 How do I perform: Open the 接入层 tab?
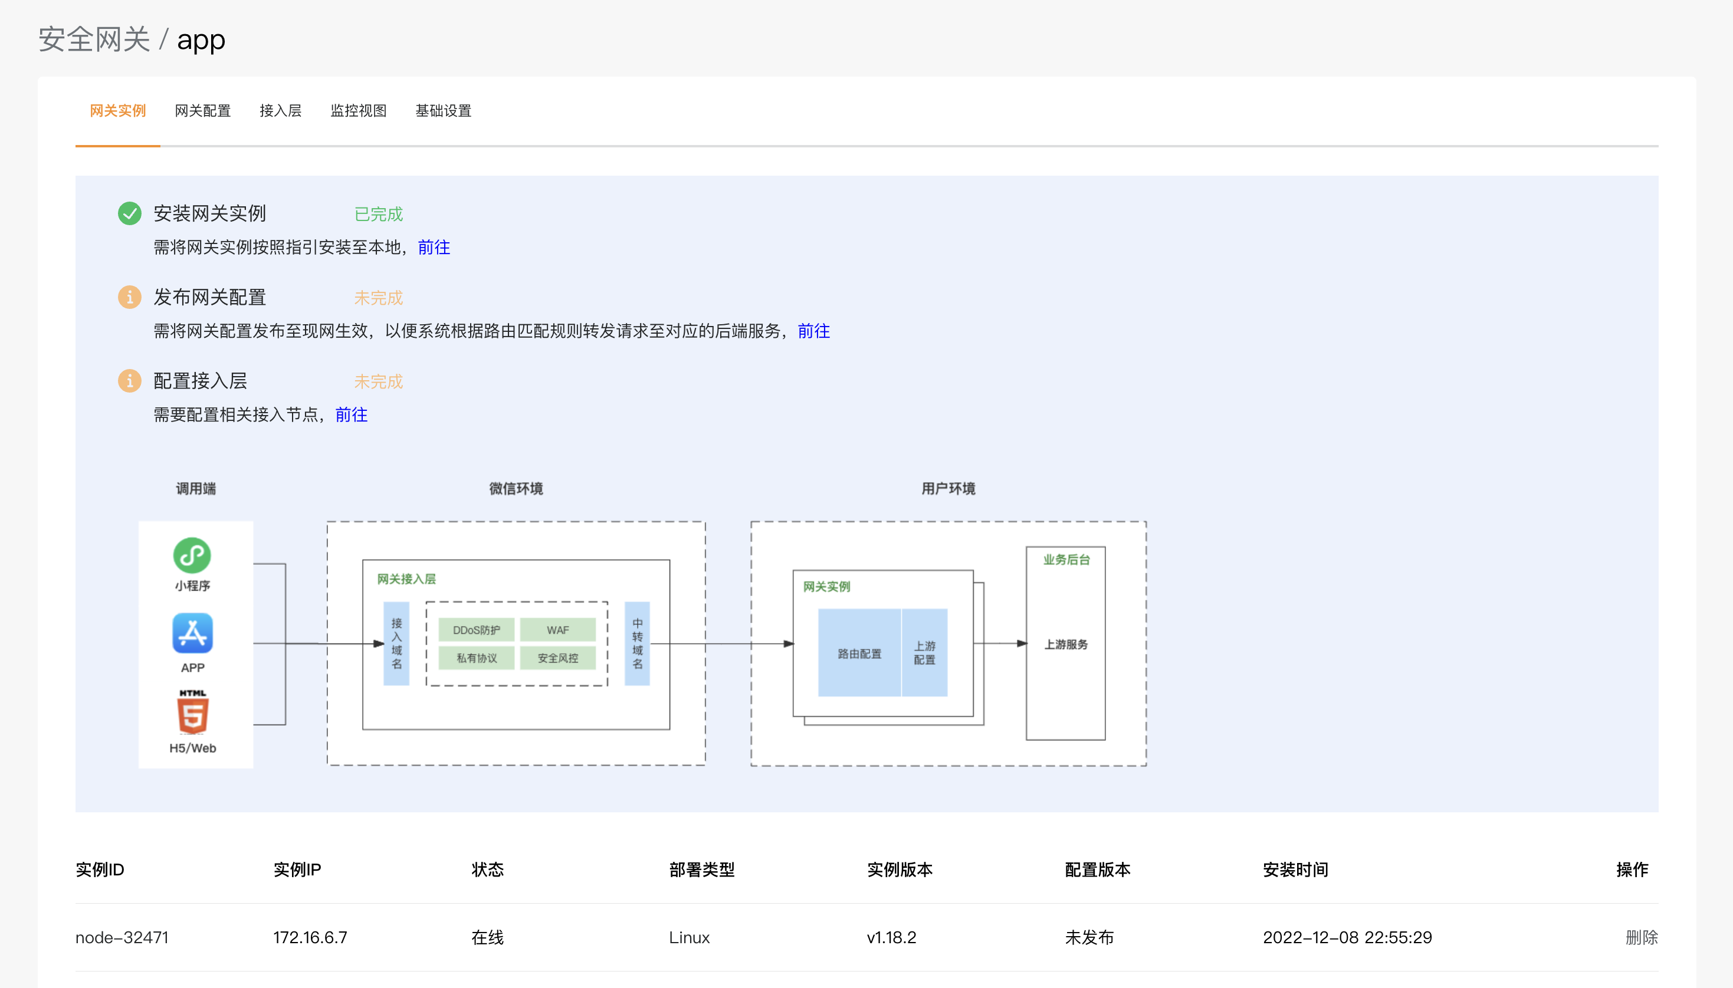[280, 111]
